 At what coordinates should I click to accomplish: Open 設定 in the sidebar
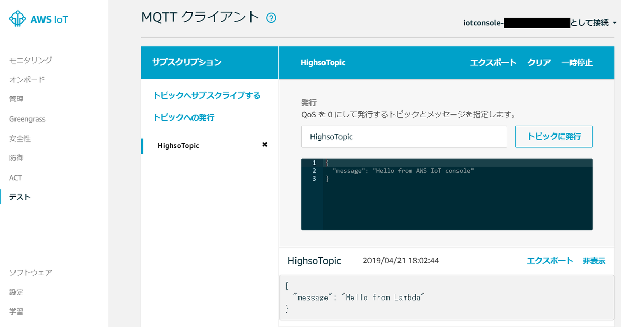pyautogui.click(x=16, y=292)
